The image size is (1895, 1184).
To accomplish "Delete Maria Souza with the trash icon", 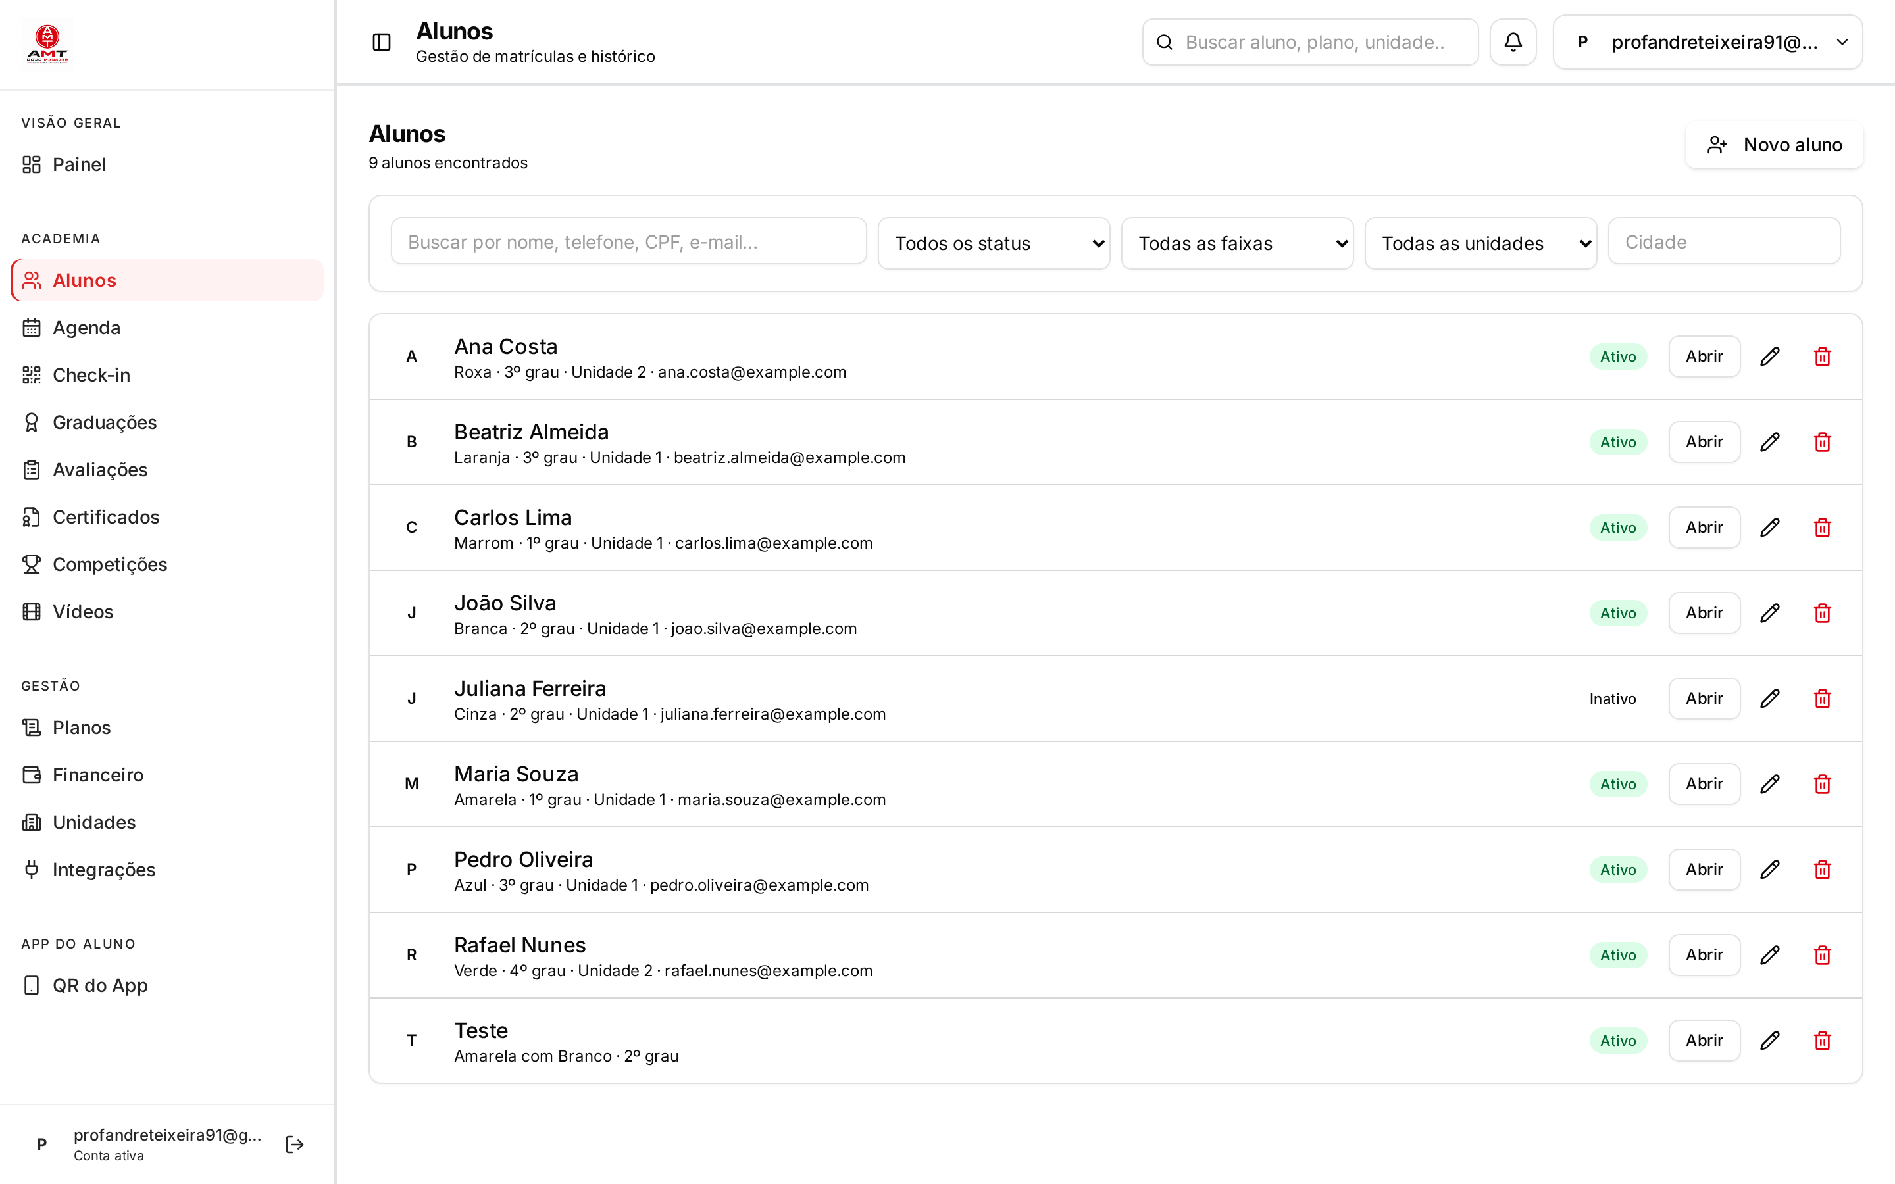I will pyautogui.click(x=1822, y=784).
